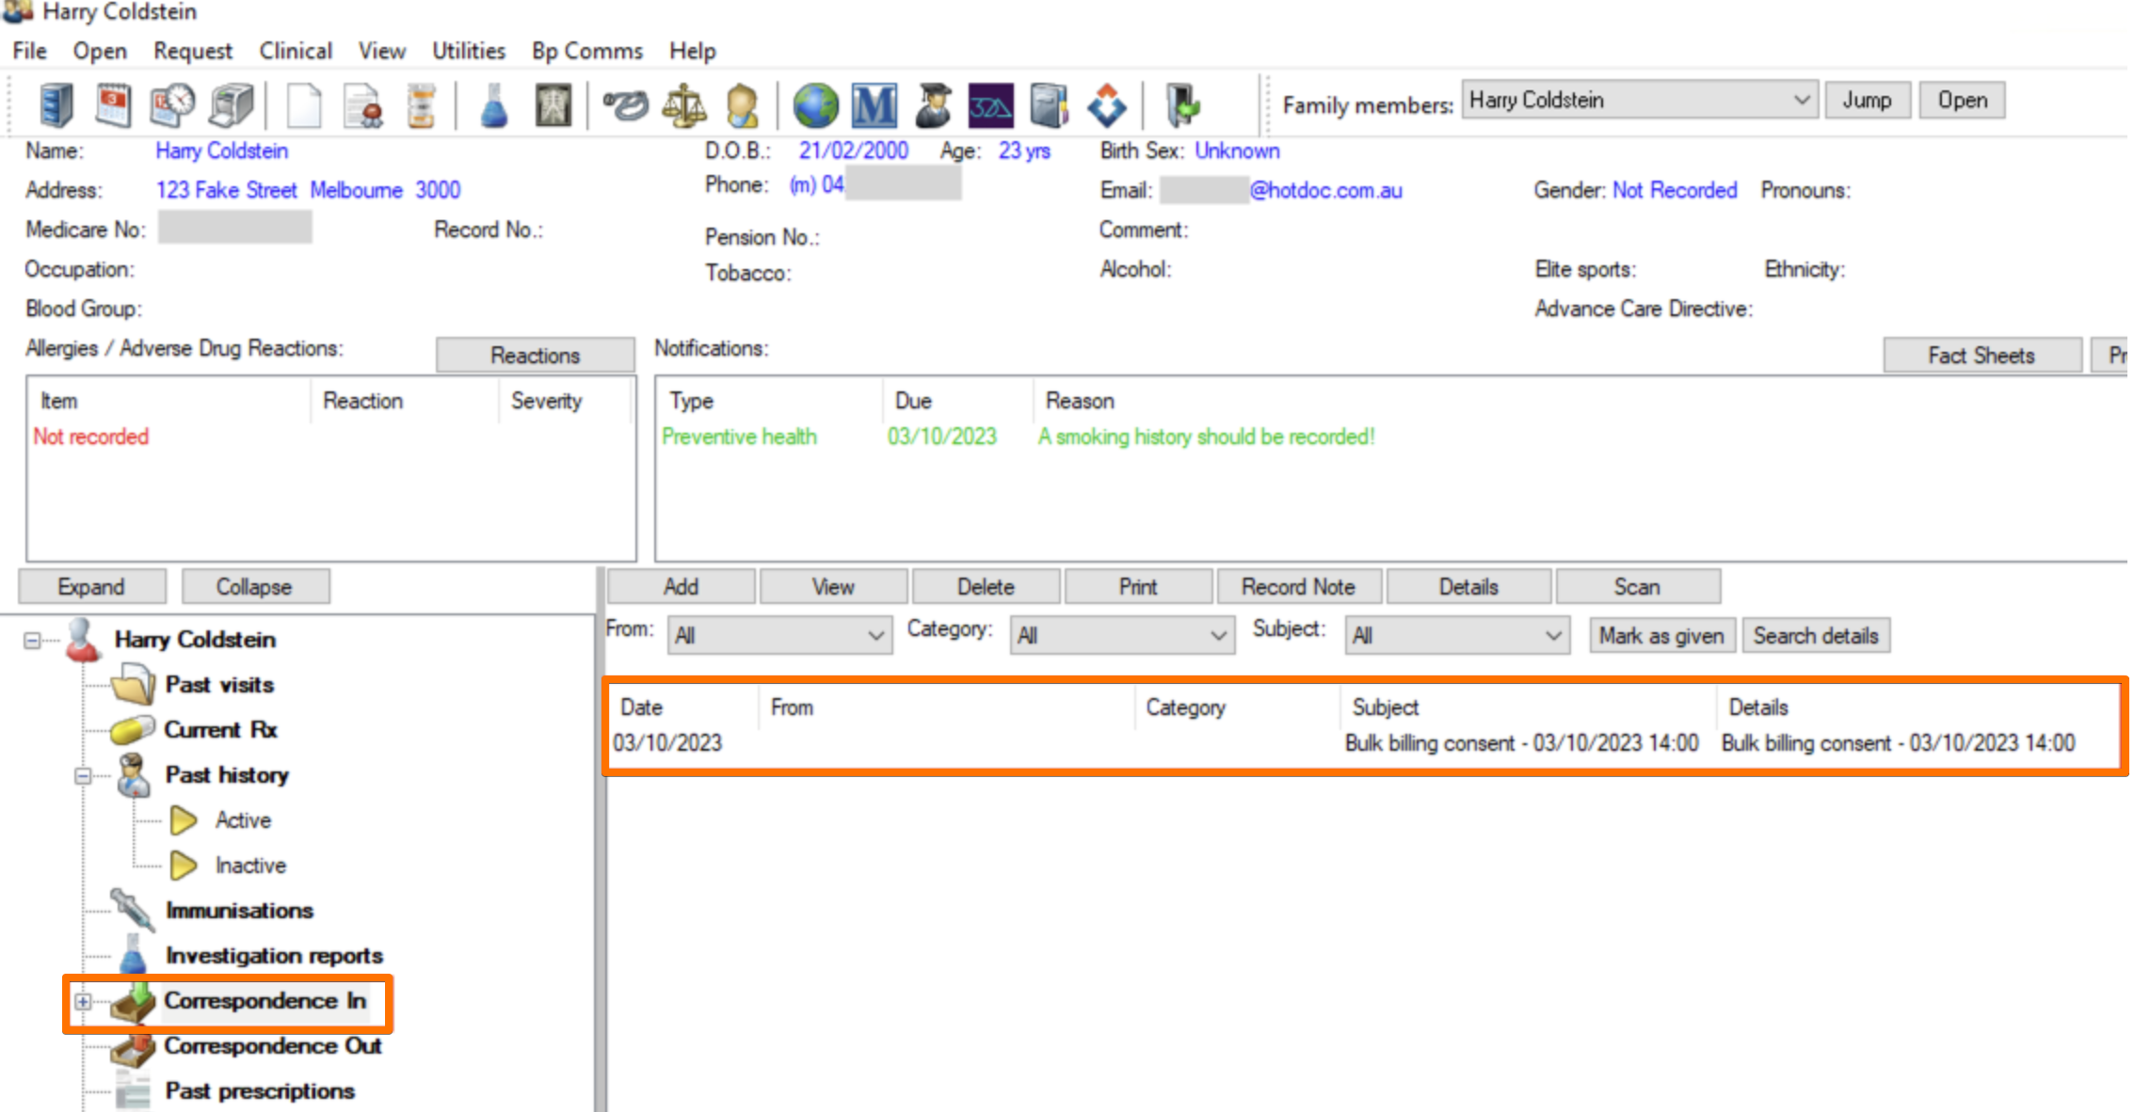The image size is (2134, 1112).
Task: Select Active under Past history
Action: 243,820
